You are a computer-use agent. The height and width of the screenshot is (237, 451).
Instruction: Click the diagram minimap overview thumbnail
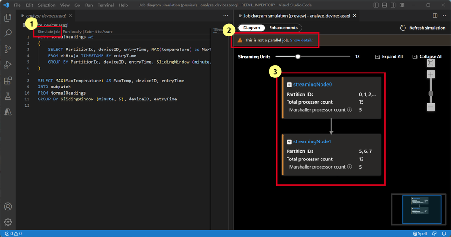point(419,210)
